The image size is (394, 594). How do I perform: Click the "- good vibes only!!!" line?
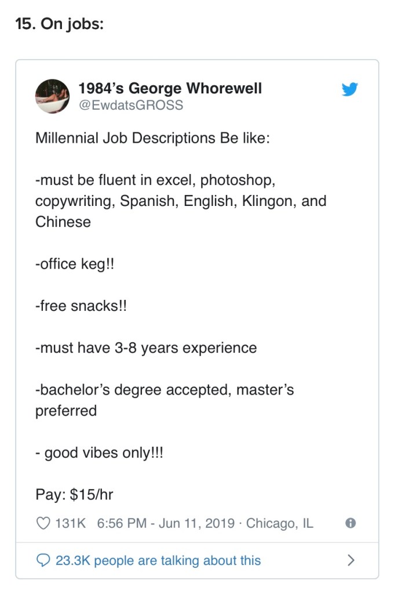[x=99, y=452]
